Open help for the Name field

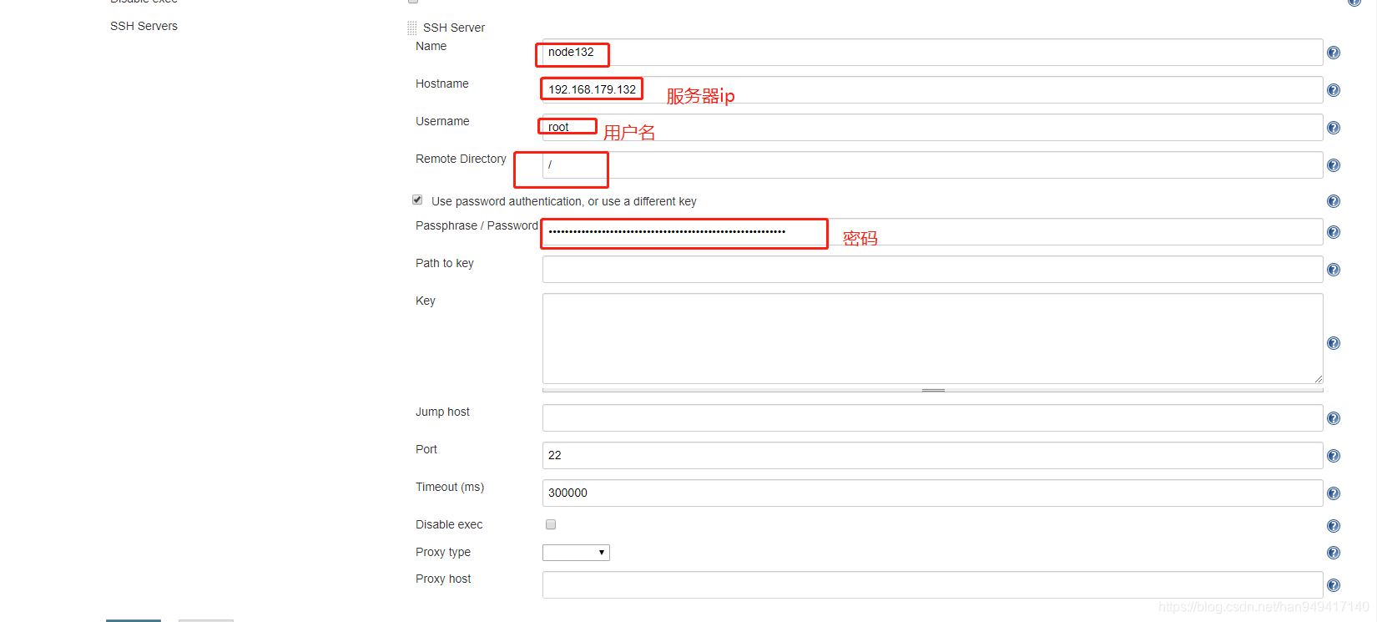click(1334, 53)
